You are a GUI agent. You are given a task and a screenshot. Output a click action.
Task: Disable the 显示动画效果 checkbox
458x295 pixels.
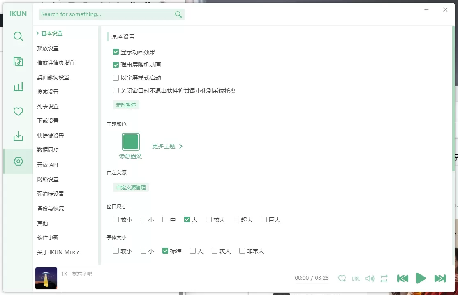[x=116, y=52]
